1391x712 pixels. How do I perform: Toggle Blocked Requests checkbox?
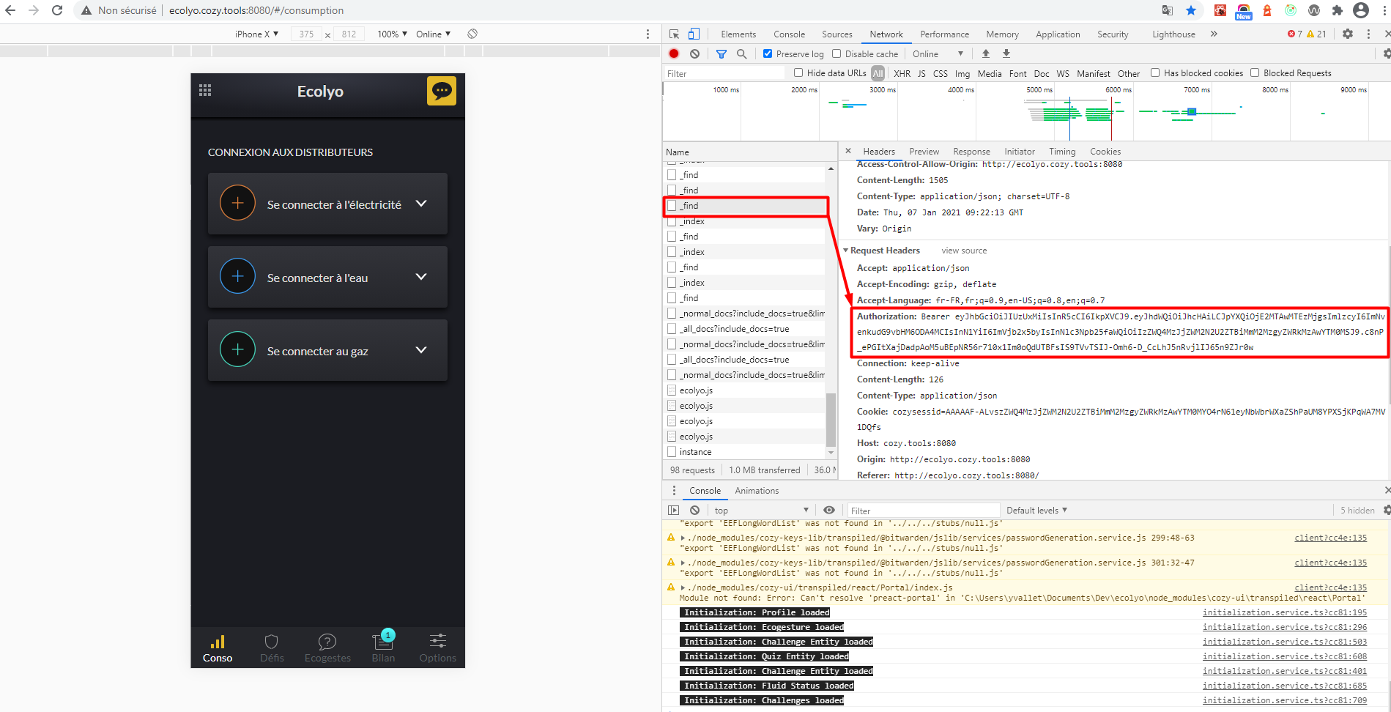click(1255, 73)
